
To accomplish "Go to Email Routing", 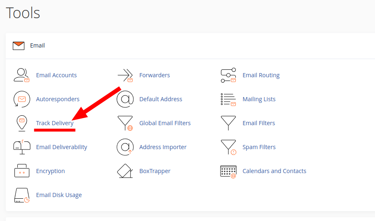I will click(261, 75).
